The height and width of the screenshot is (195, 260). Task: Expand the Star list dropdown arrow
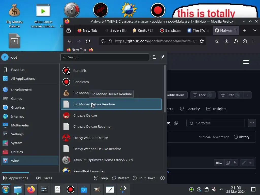(x=247, y=95)
